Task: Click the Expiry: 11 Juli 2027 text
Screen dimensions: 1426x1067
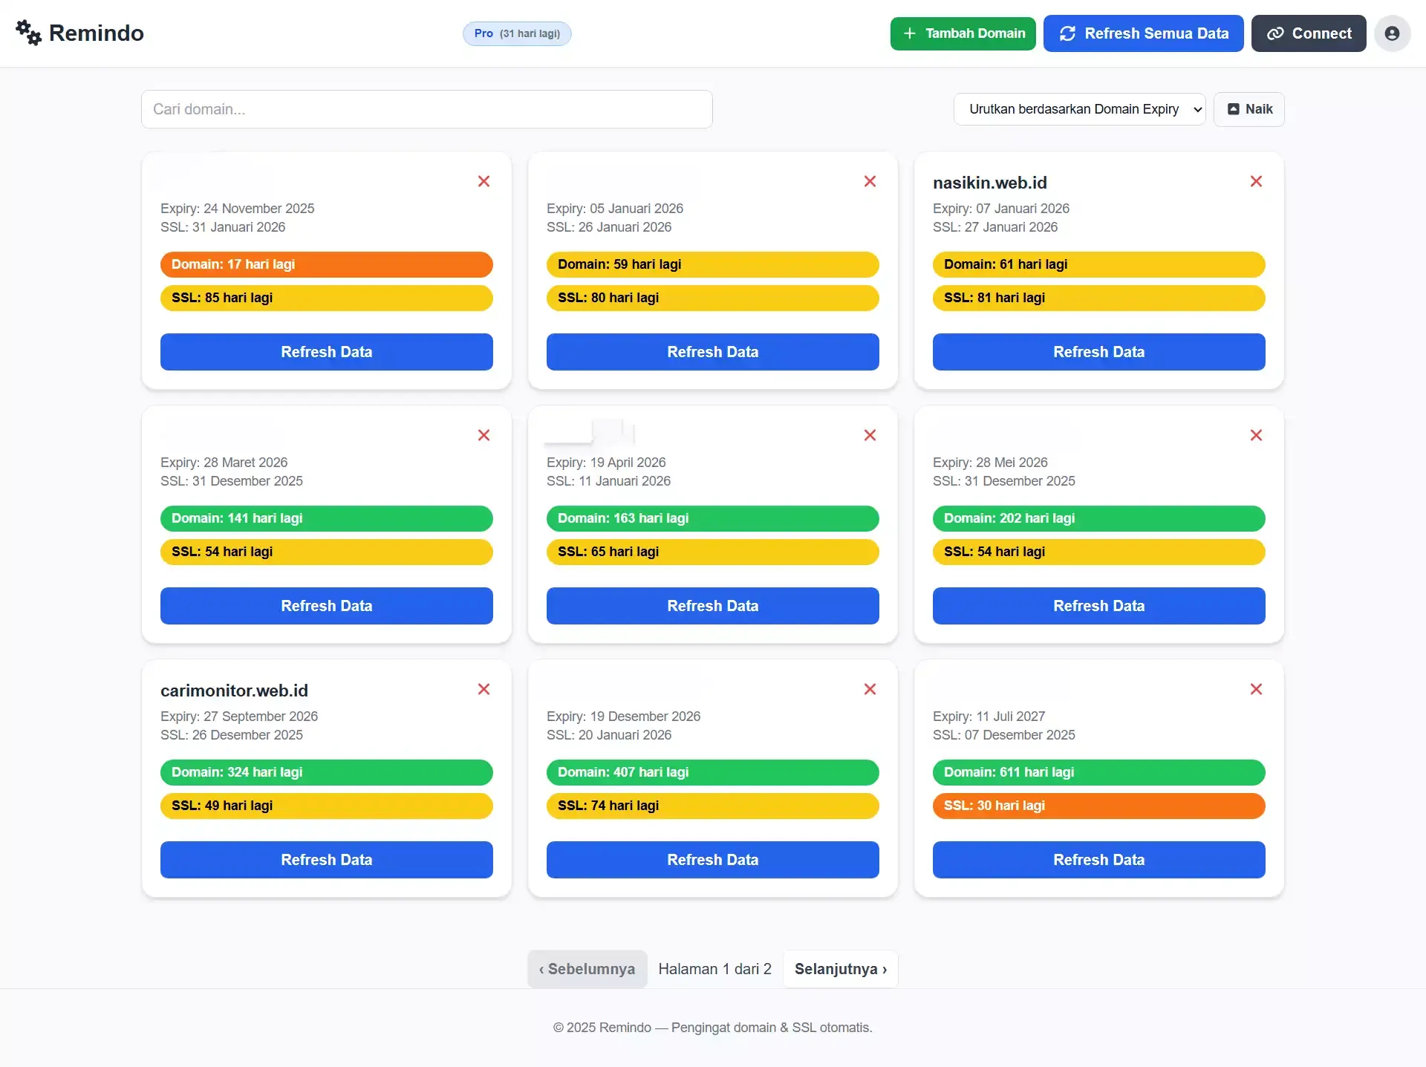Action: (x=989, y=717)
